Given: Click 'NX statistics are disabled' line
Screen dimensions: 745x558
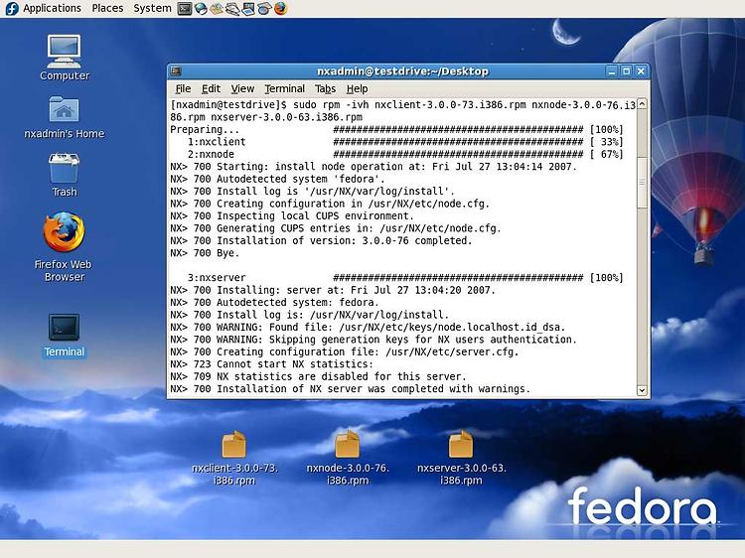Looking at the screenshot, I should (x=318, y=376).
